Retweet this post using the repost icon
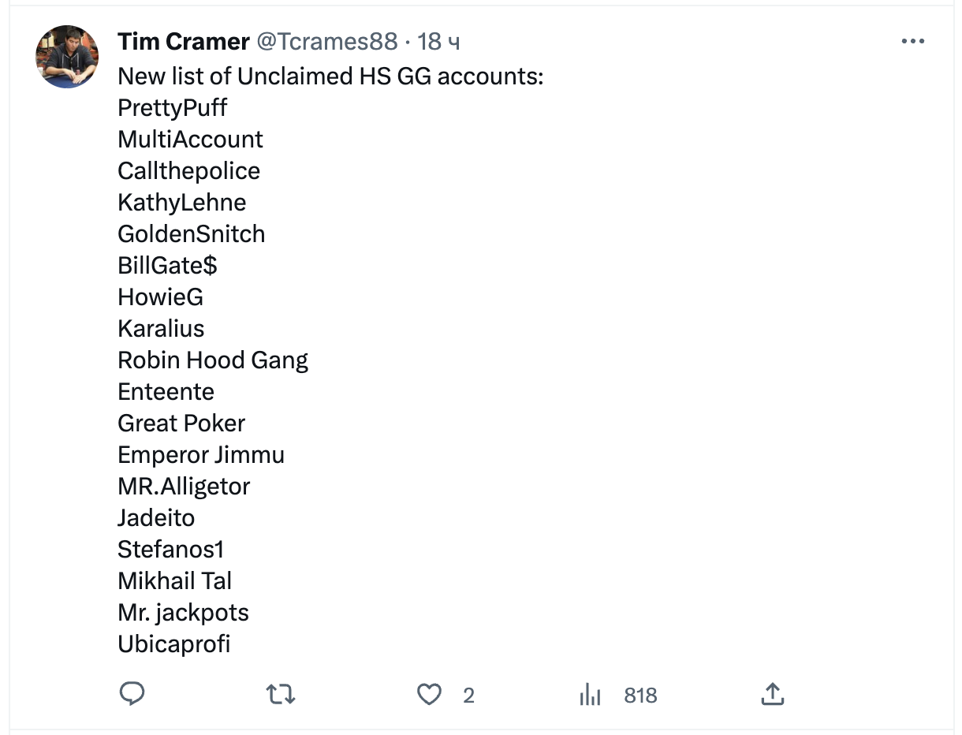 click(280, 695)
